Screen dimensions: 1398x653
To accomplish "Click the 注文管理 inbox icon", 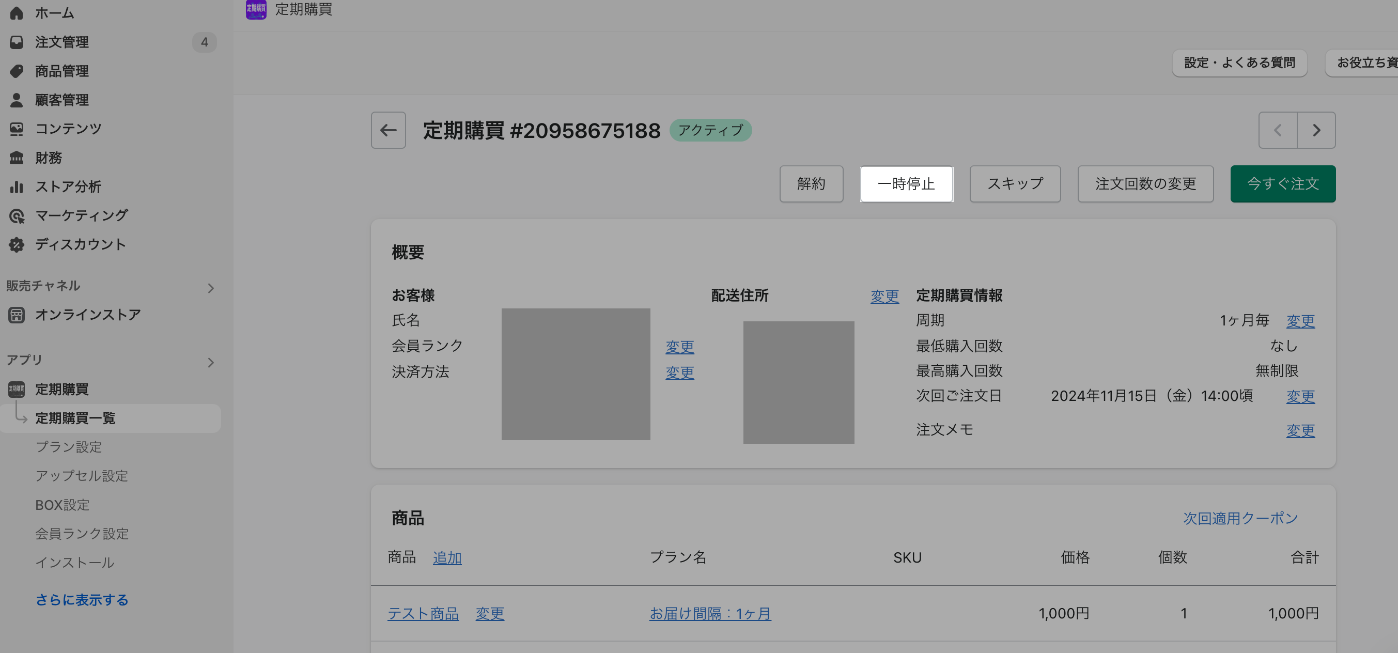I will coord(17,42).
